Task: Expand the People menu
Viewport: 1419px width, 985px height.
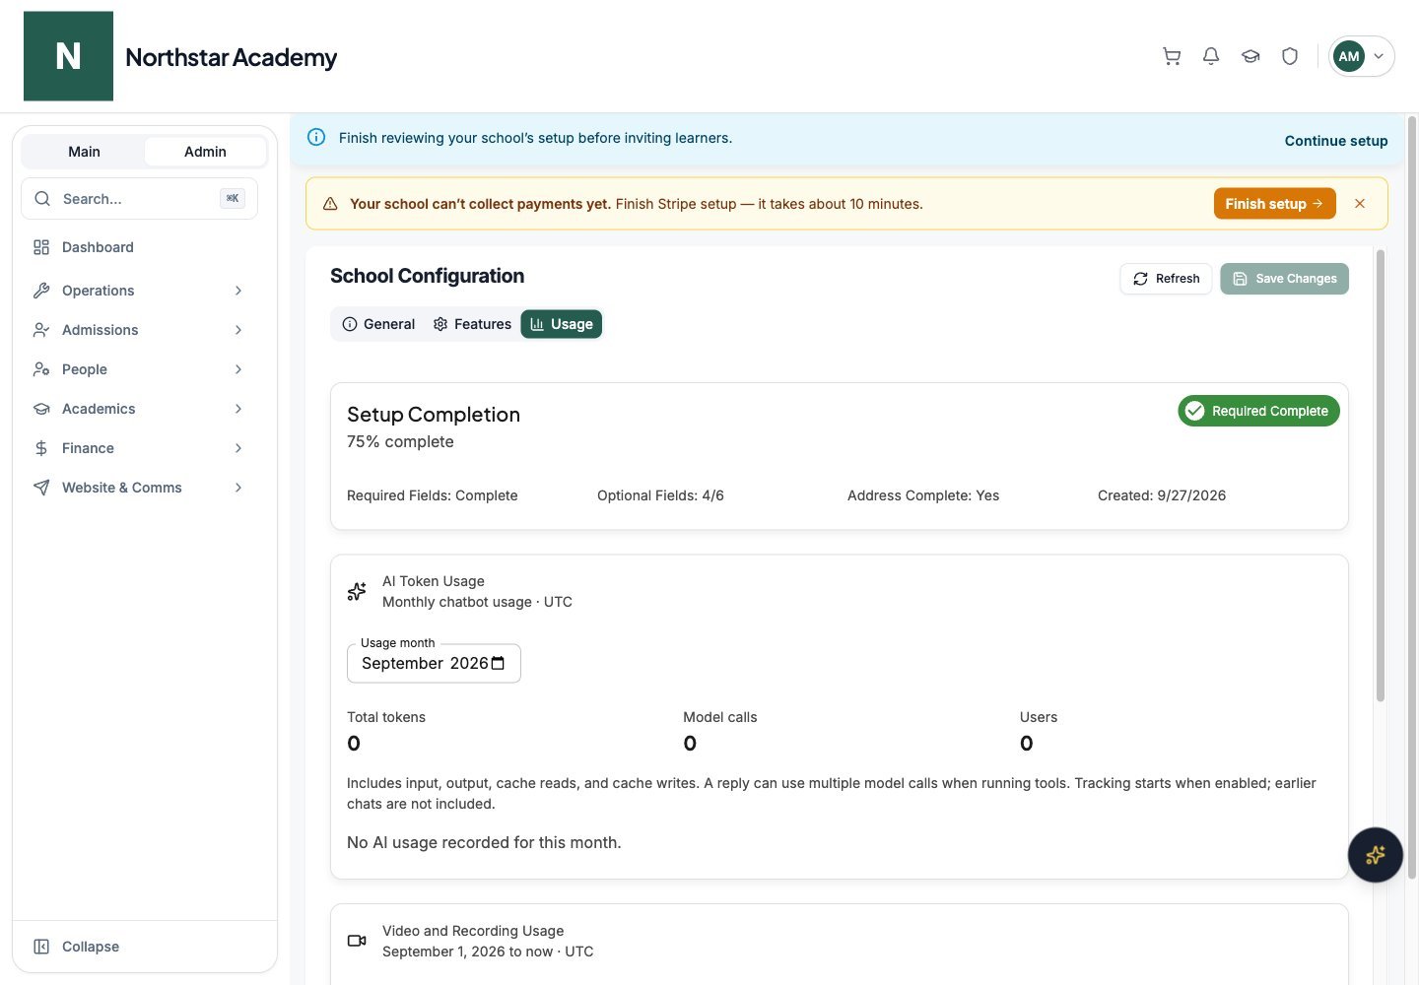Action: click(x=139, y=369)
